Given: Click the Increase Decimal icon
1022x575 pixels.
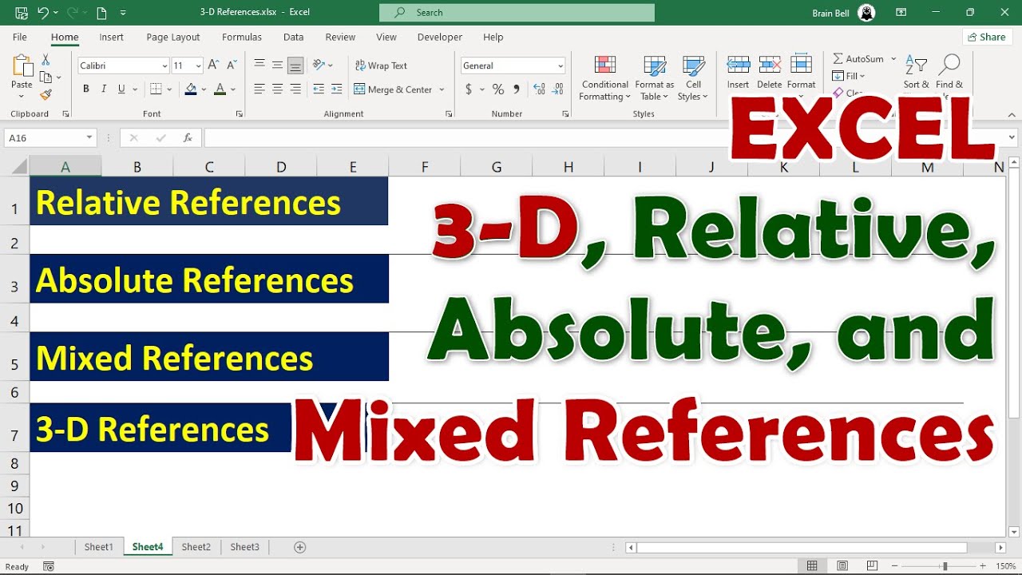Looking at the screenshot, I should coord(540,89).
